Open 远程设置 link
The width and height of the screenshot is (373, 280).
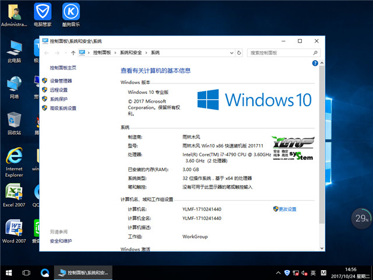click(58, 90)
